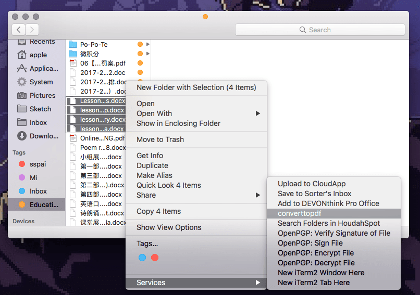420x295 pixels.
Task: Select Add to DEVONthink Pro Office
Action: [333, 203]
